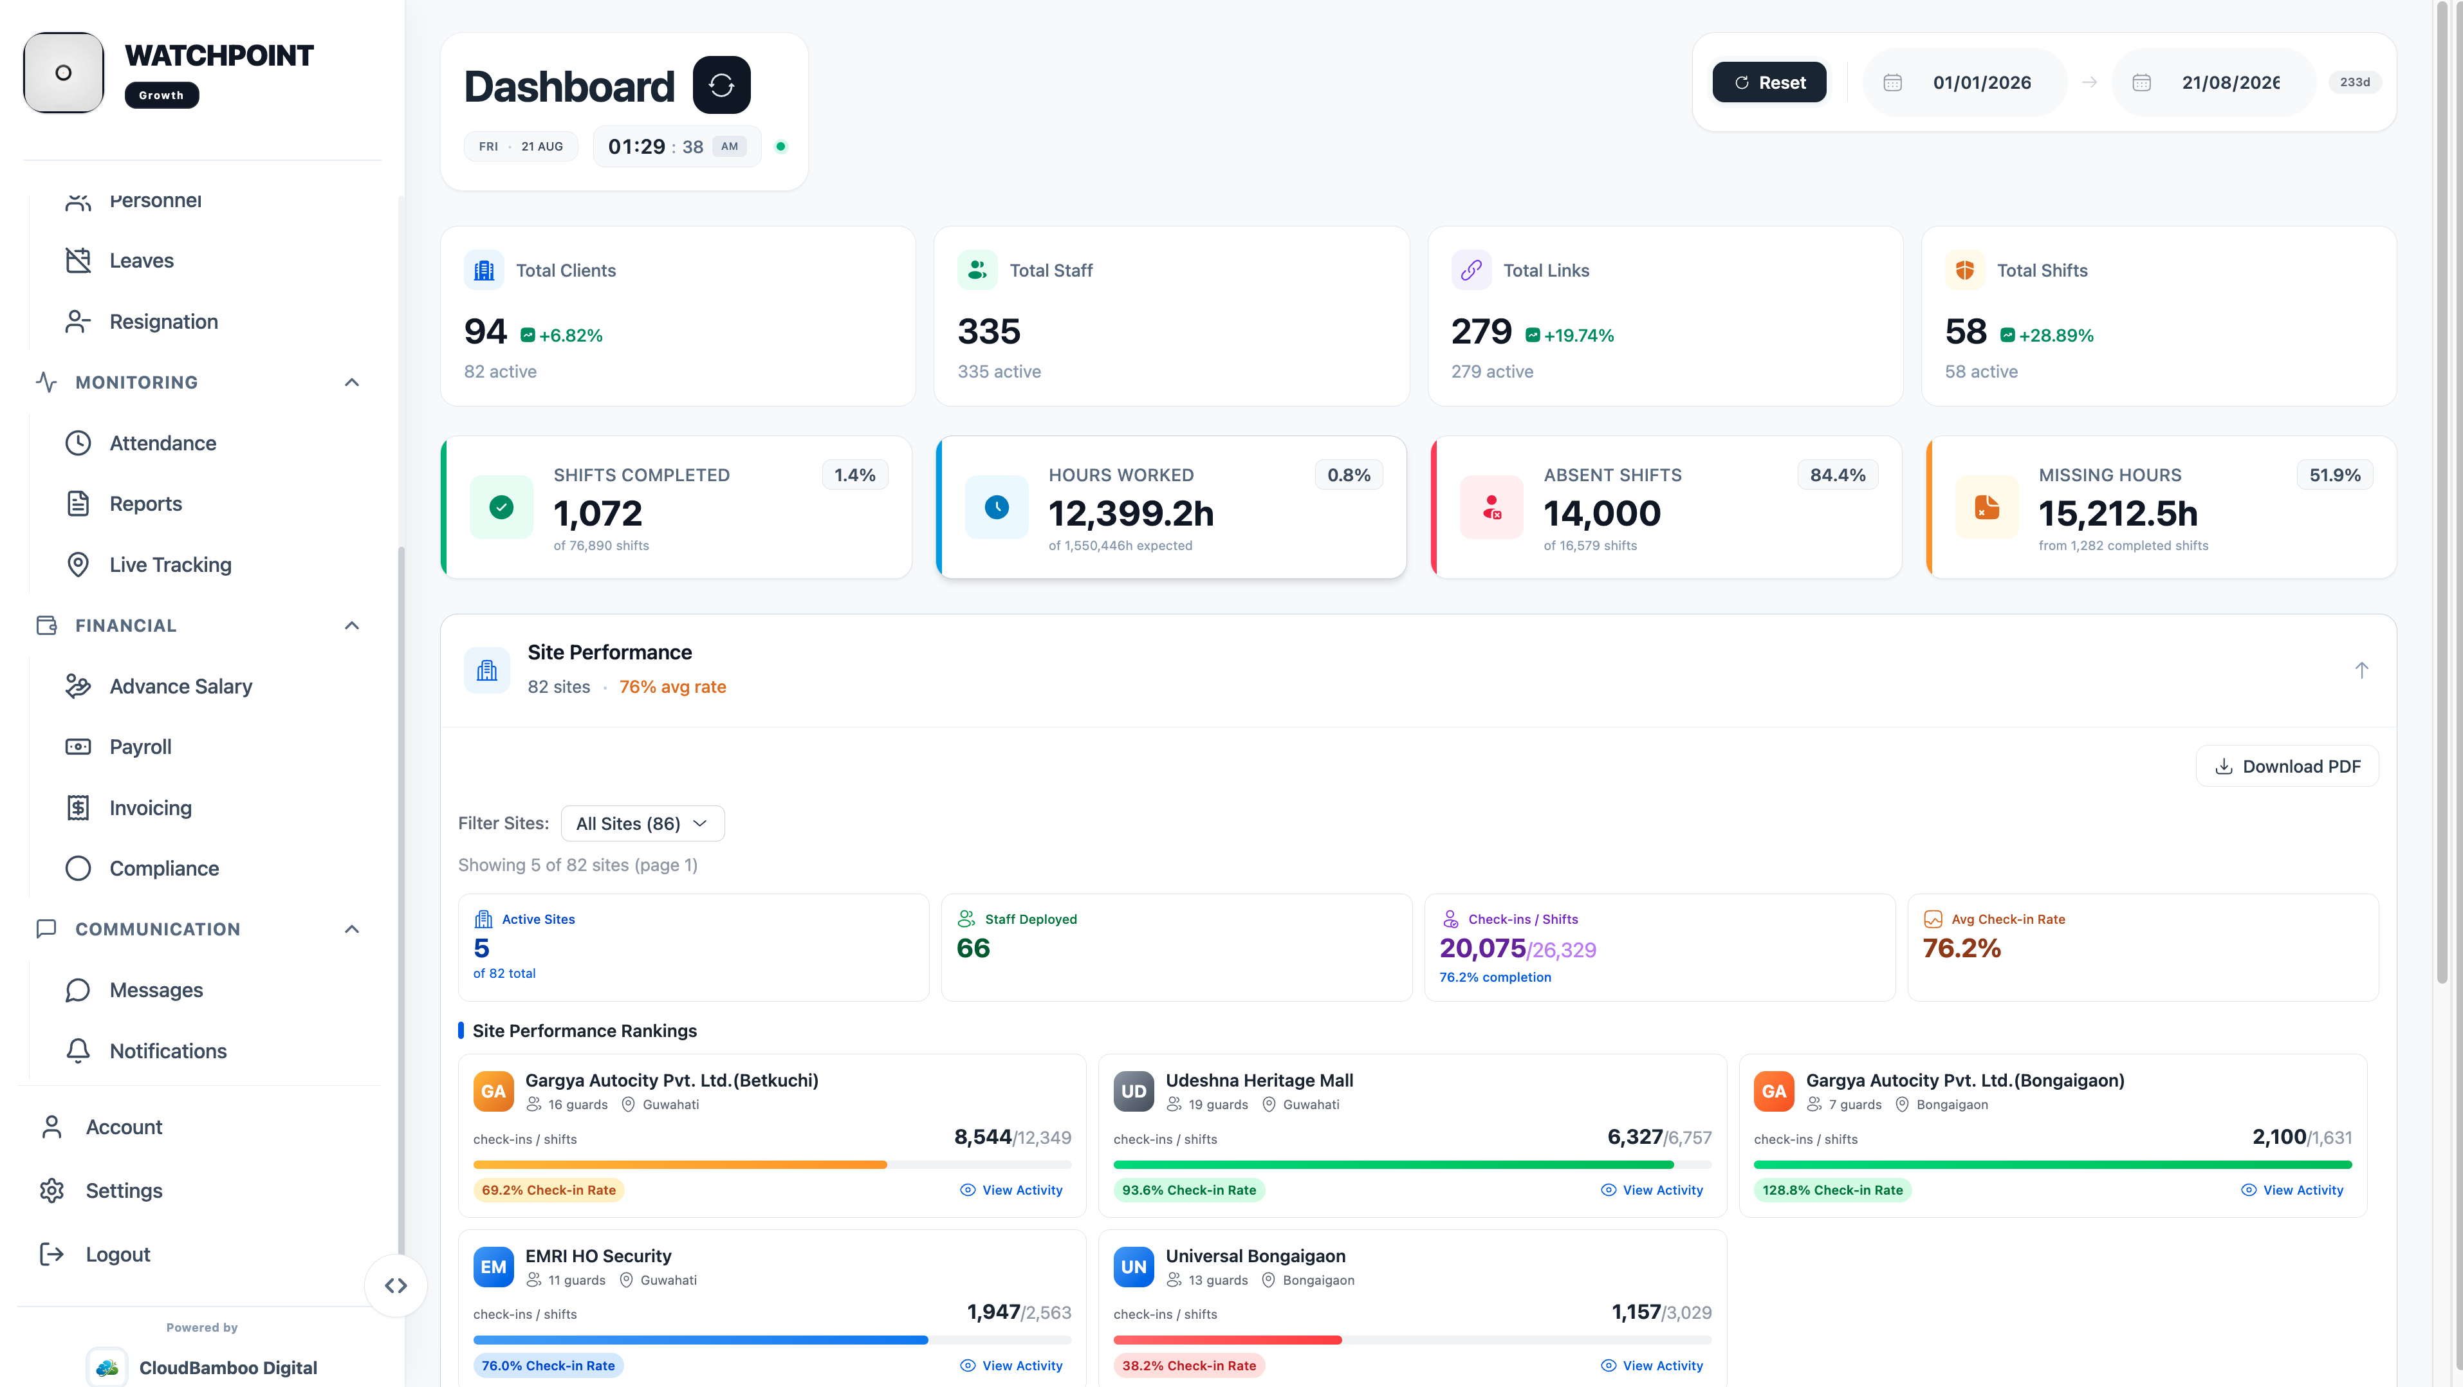Click the Messages chat bubble icon

point(77,990)
